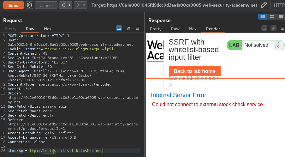Go to previous request in history
Screen dimensions: 285x157
(x=63, y=5)
